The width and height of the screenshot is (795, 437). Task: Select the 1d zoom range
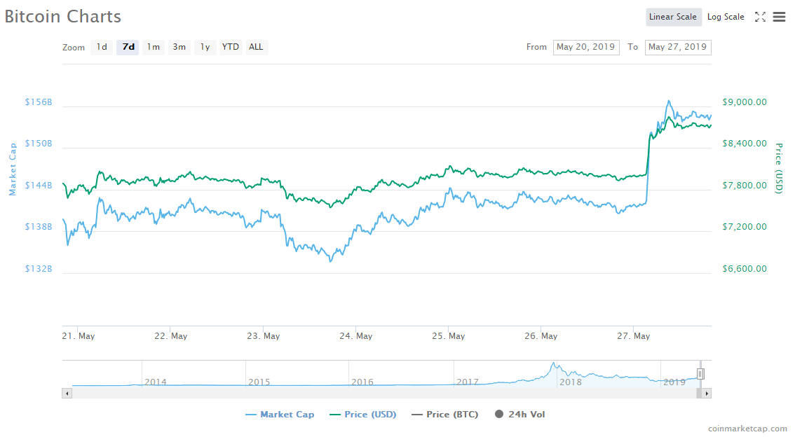102,47
